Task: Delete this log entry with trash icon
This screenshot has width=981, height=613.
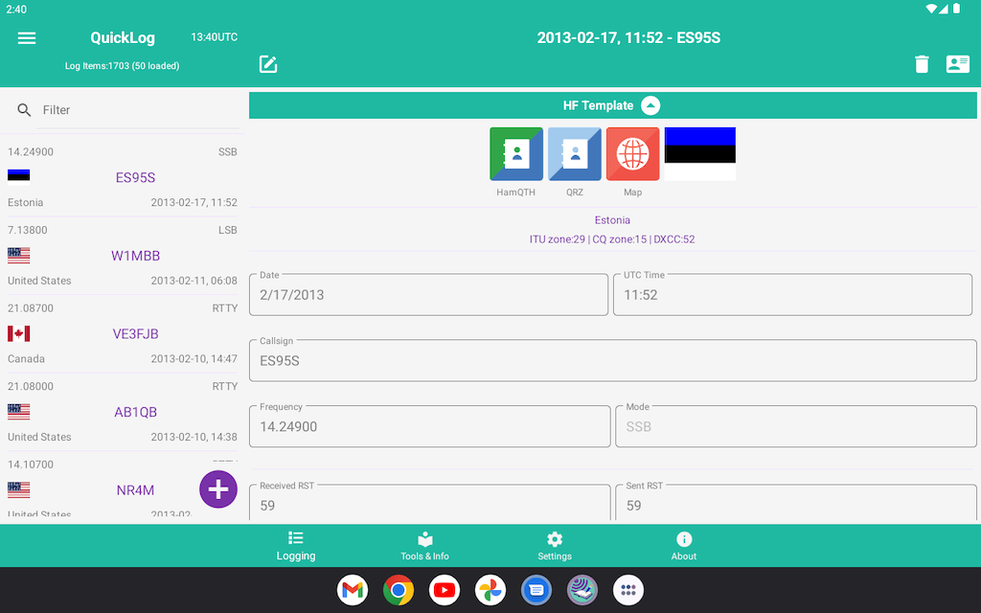Action: click(x=922, y=64)
